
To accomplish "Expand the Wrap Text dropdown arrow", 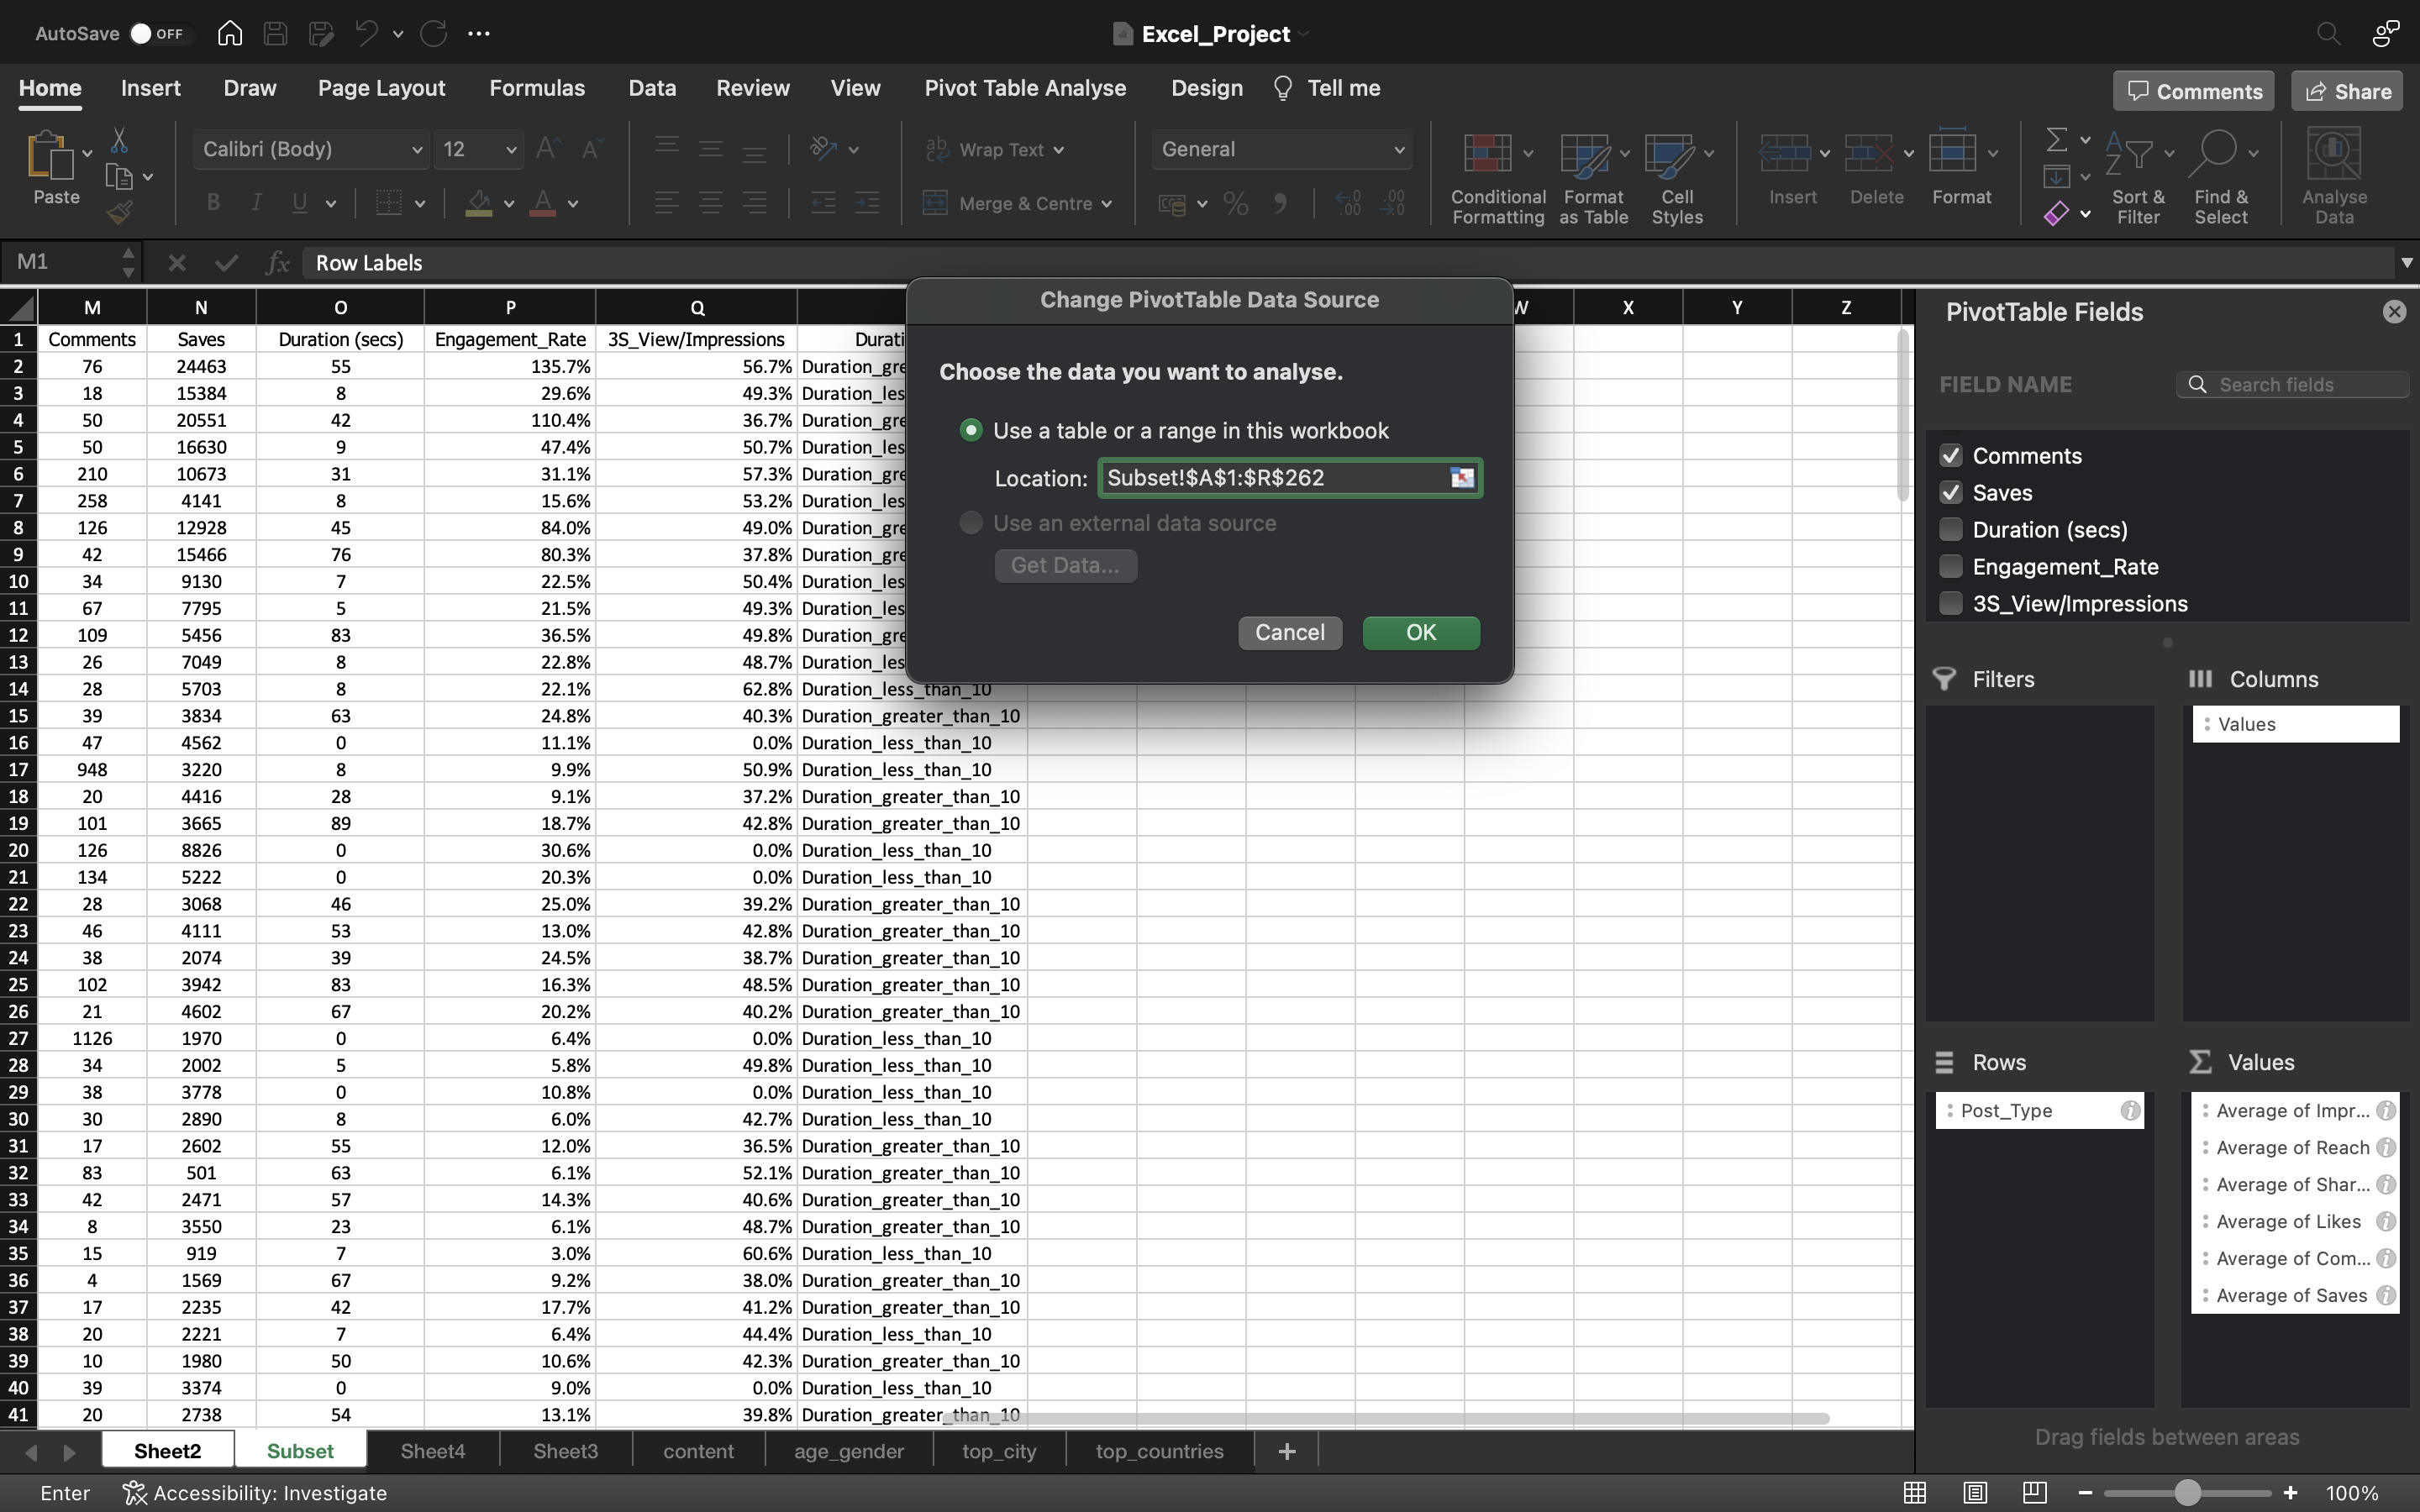I will [1059, 150].
